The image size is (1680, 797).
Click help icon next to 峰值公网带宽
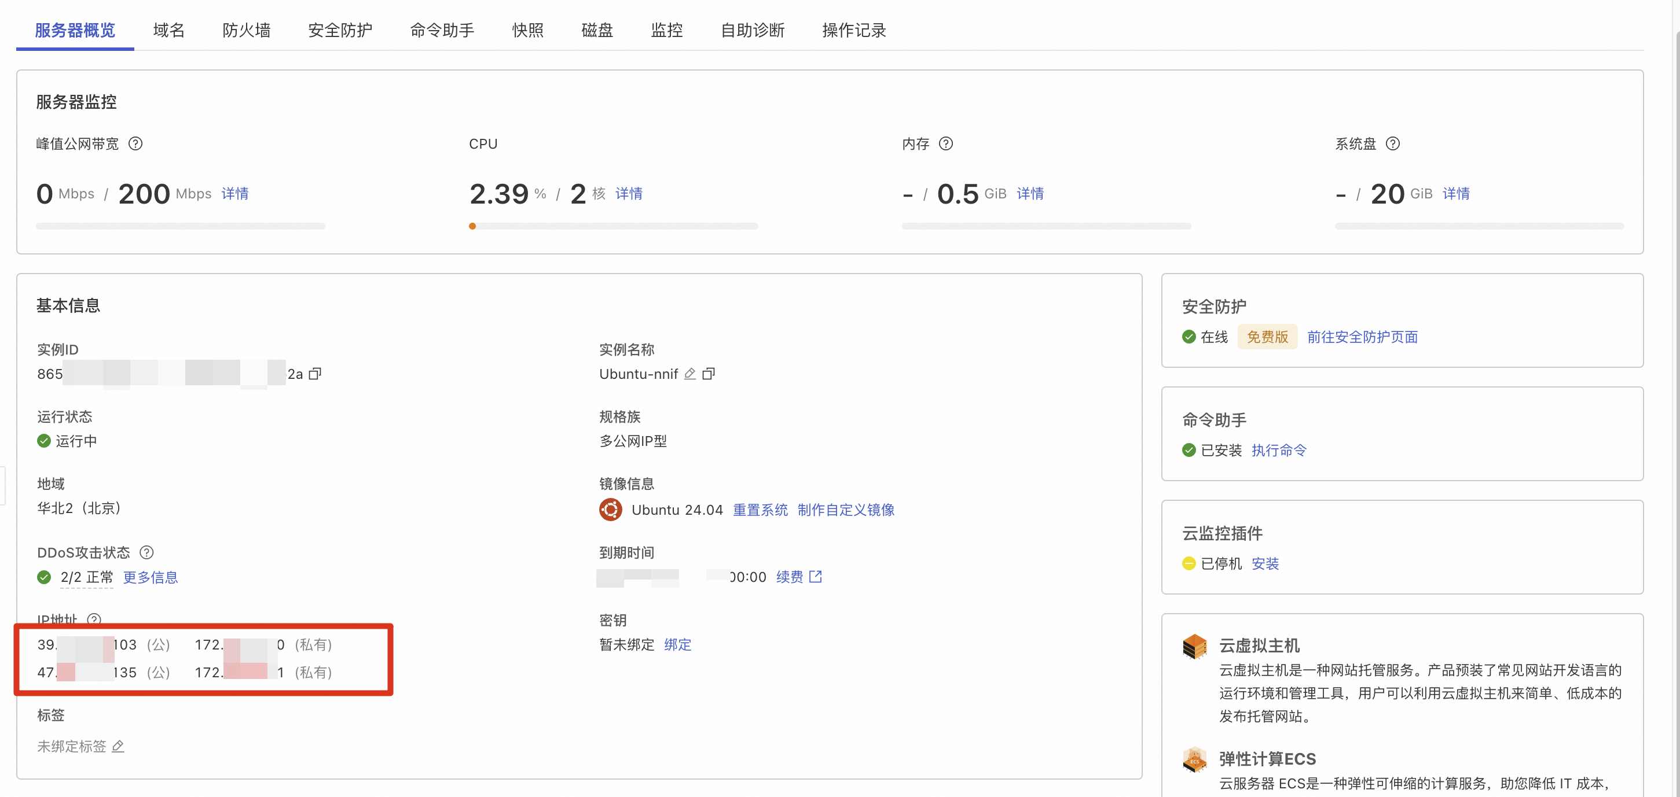click(x=135, y=144)
